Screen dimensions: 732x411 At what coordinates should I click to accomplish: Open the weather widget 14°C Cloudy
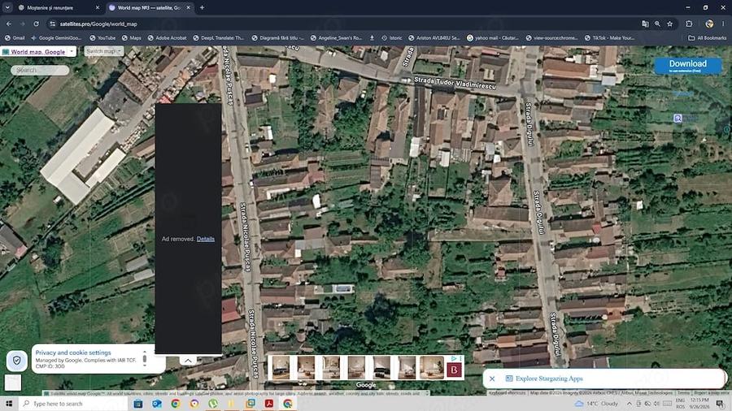click(596, 404)
